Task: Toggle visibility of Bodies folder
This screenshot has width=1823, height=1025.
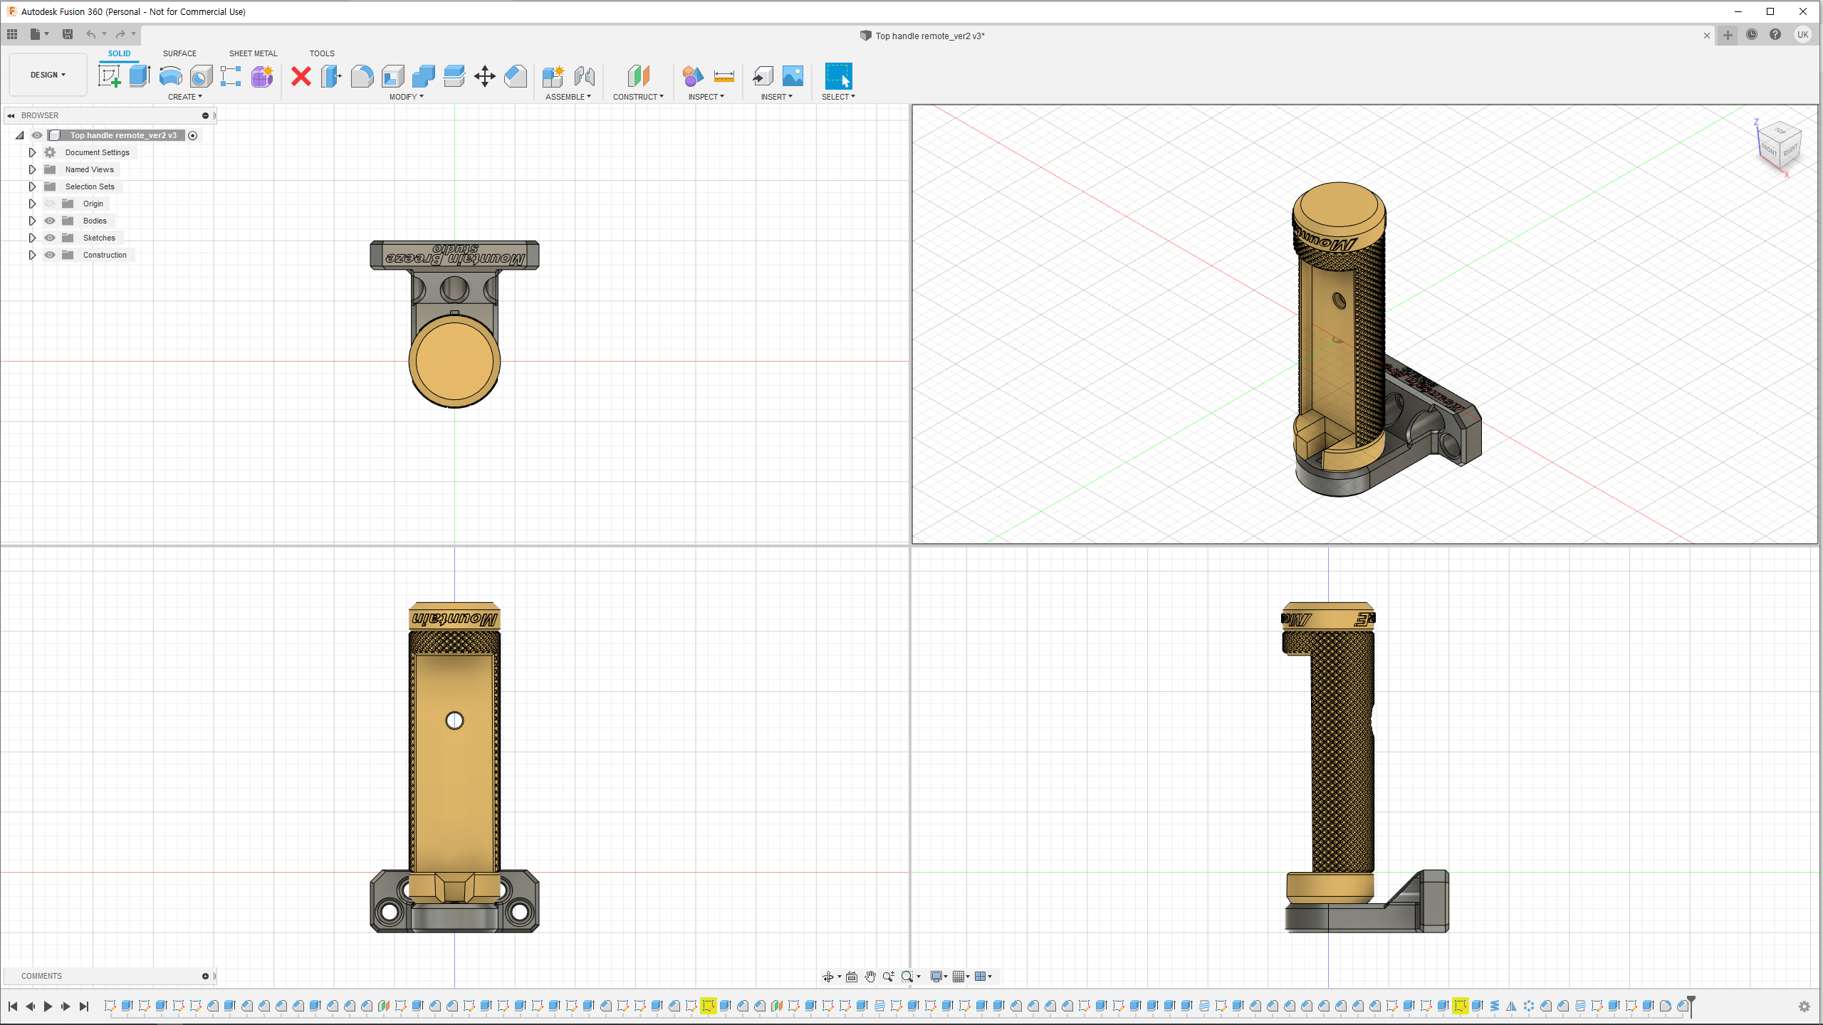Action: pos(50,221)
